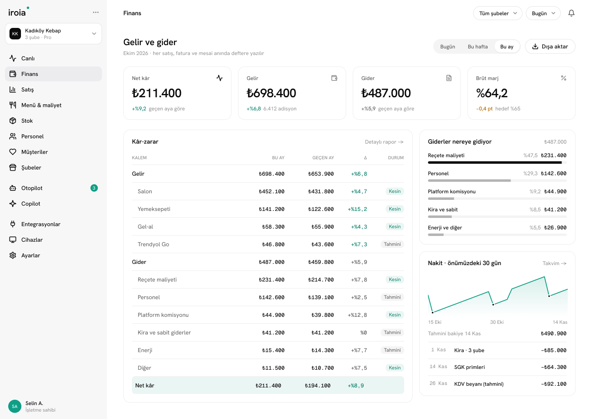Click the Brüt marj percent icon

point(564,78)
